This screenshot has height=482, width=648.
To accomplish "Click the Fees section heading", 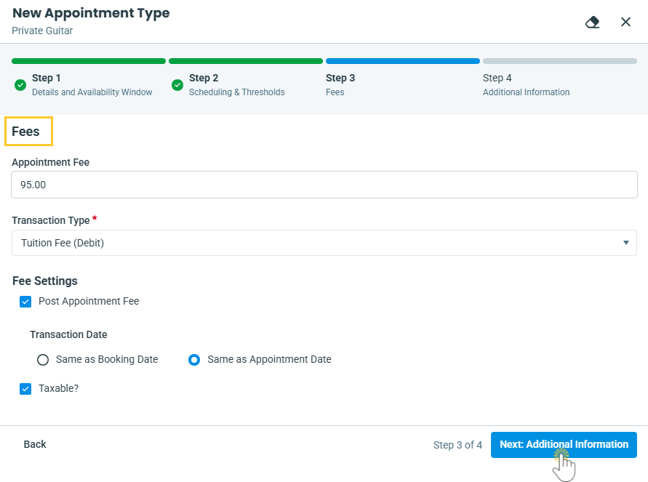I will point(26,132).
